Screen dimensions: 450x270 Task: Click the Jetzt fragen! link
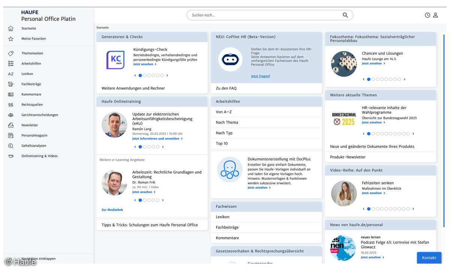(x=260, y=76)
